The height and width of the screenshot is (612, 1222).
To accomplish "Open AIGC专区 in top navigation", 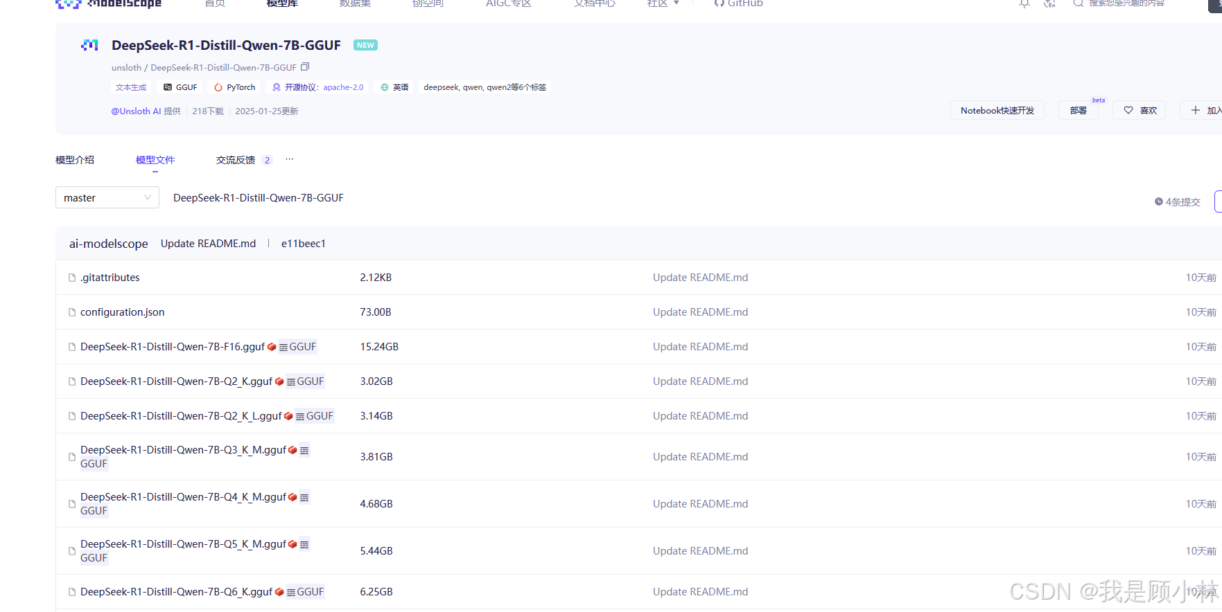I will point(509,3).
